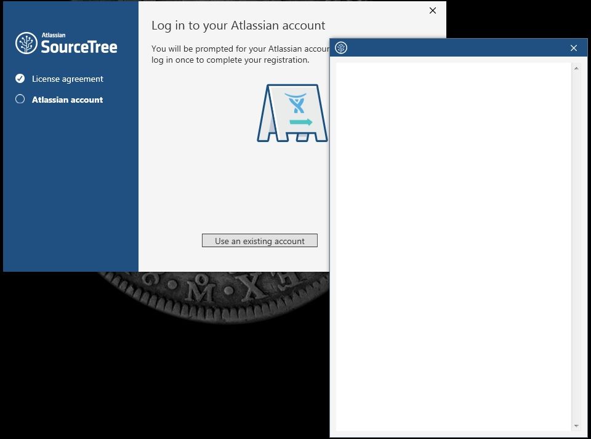Viewport: 591px width, 439px height.
Task: Click the checkmark icon on the License agreement step
Action: point(19,79)
